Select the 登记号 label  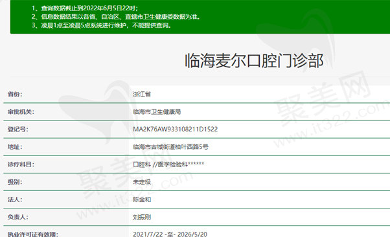(x=18, y=130)
